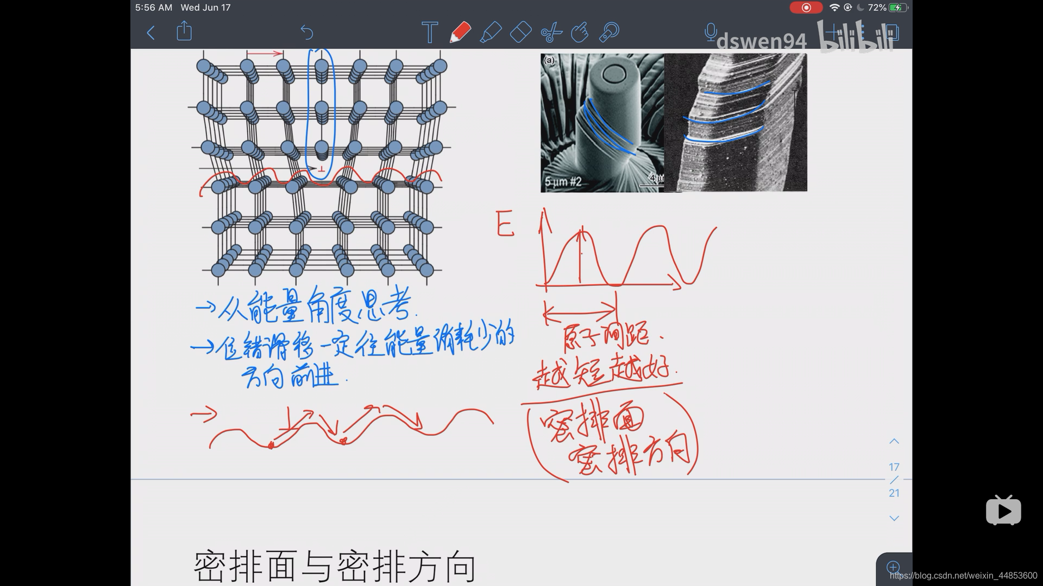The width and height of the screenshot is (1043, 586).
Task: Tap the round plus button in the bottom-right corner
Action: pyautogui.click(x=893, y=568)
